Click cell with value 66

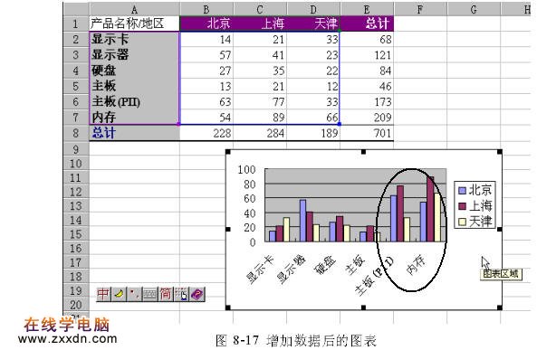point(313,118)
